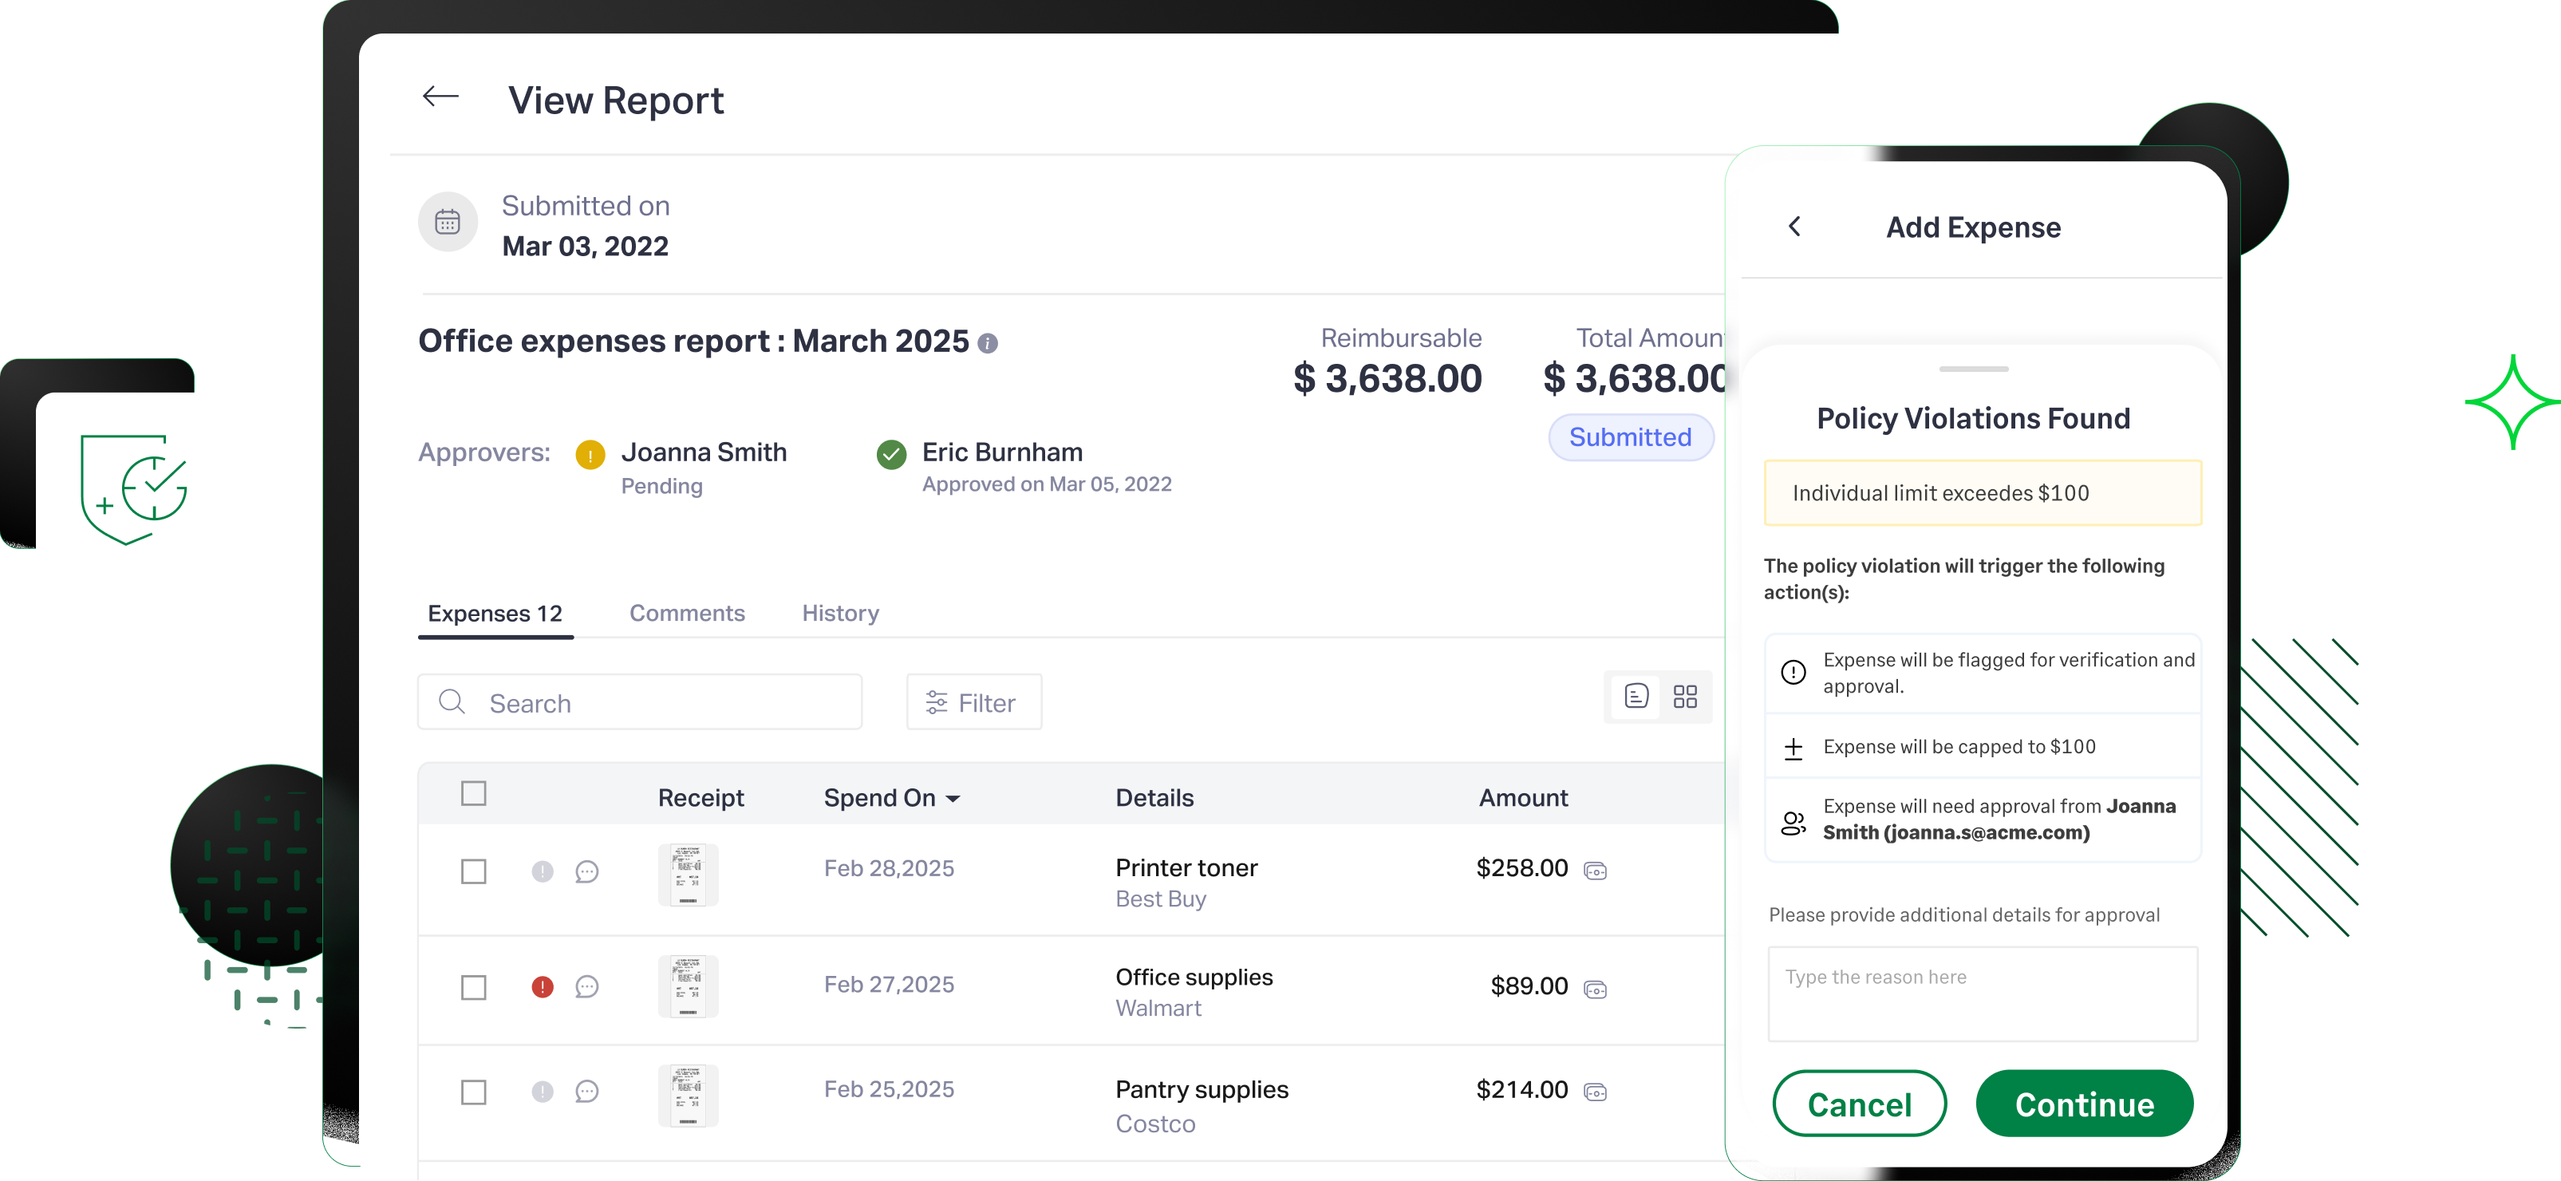Check the Printer toner expense row
The width and height of the screenshot is (2561, 1181).
(x=474, y=871)
